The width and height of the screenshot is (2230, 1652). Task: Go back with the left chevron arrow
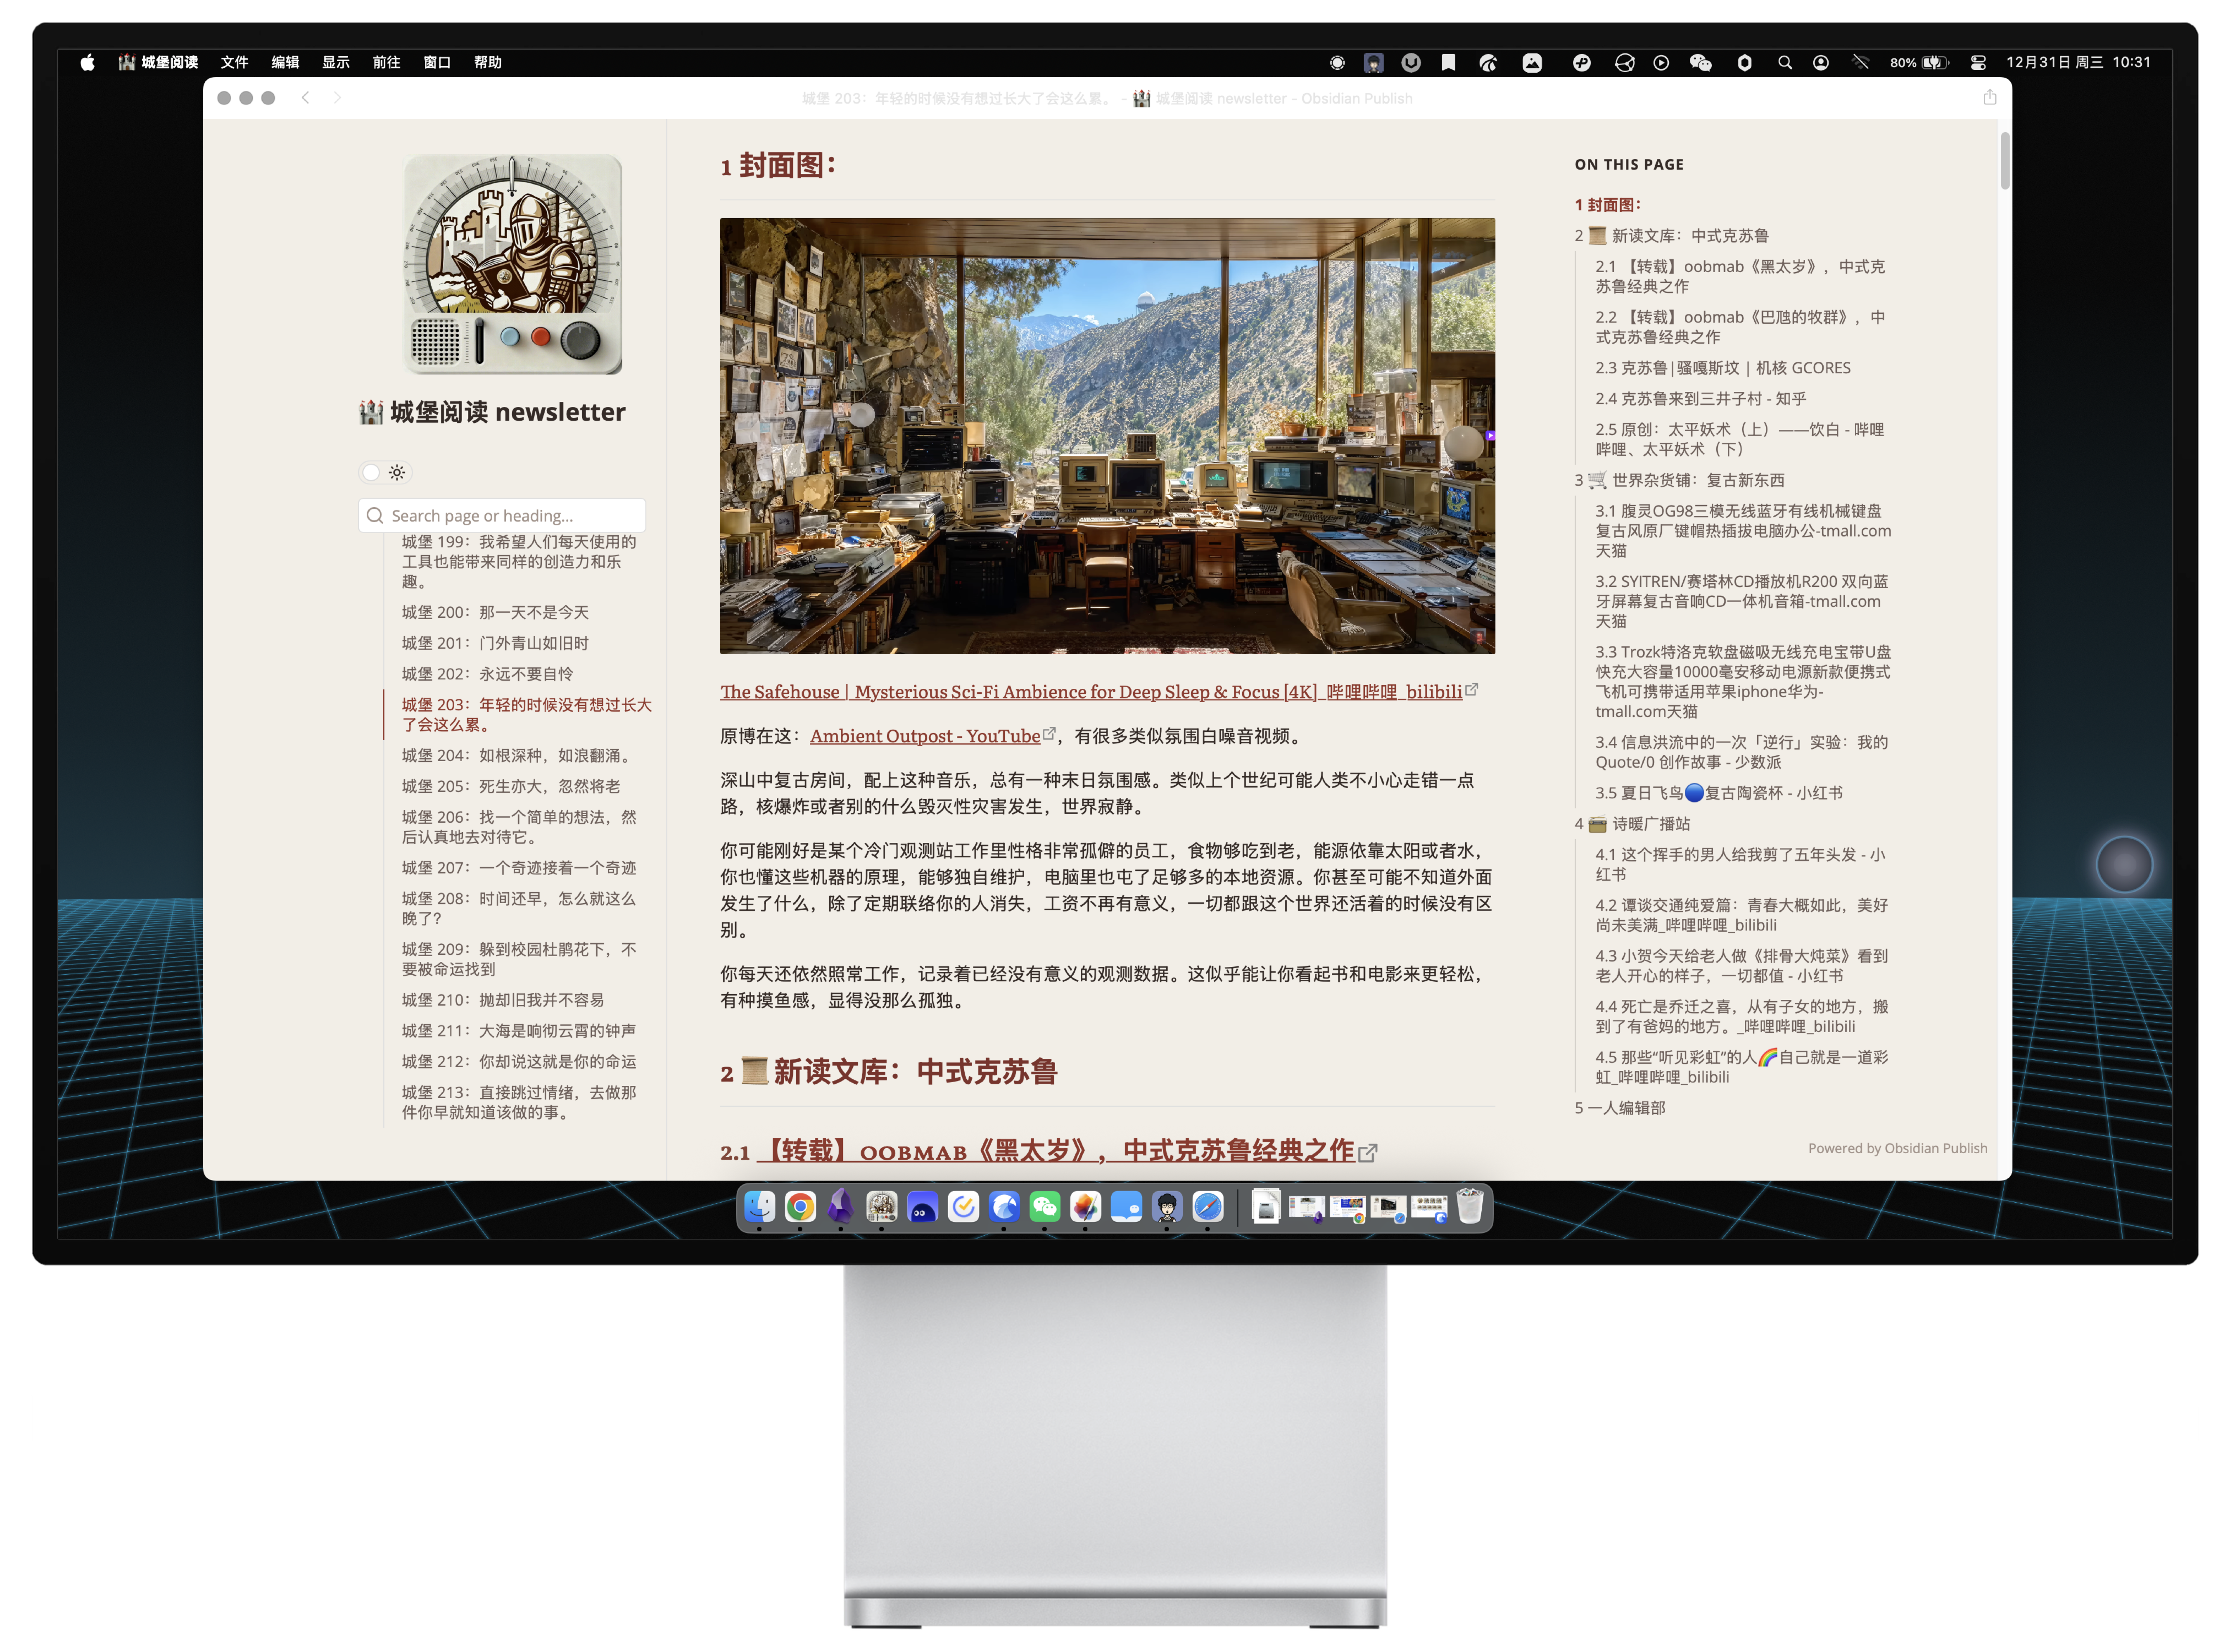(306, 97)
